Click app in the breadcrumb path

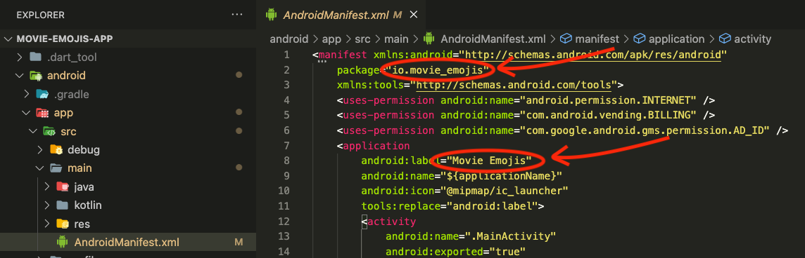pyautogui.click(x=332, y=39)
